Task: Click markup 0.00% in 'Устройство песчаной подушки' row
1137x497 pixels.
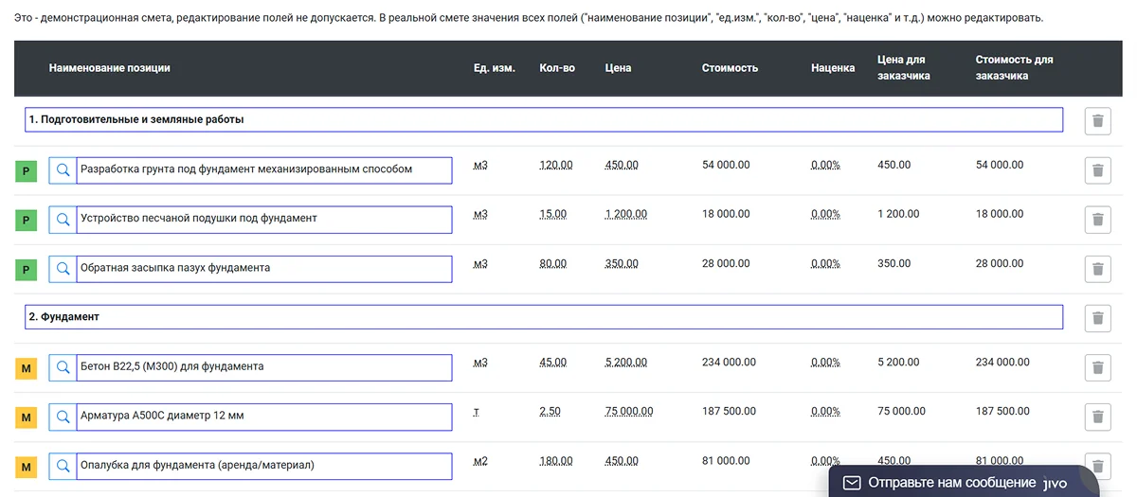Action: [x=825, y=214]
